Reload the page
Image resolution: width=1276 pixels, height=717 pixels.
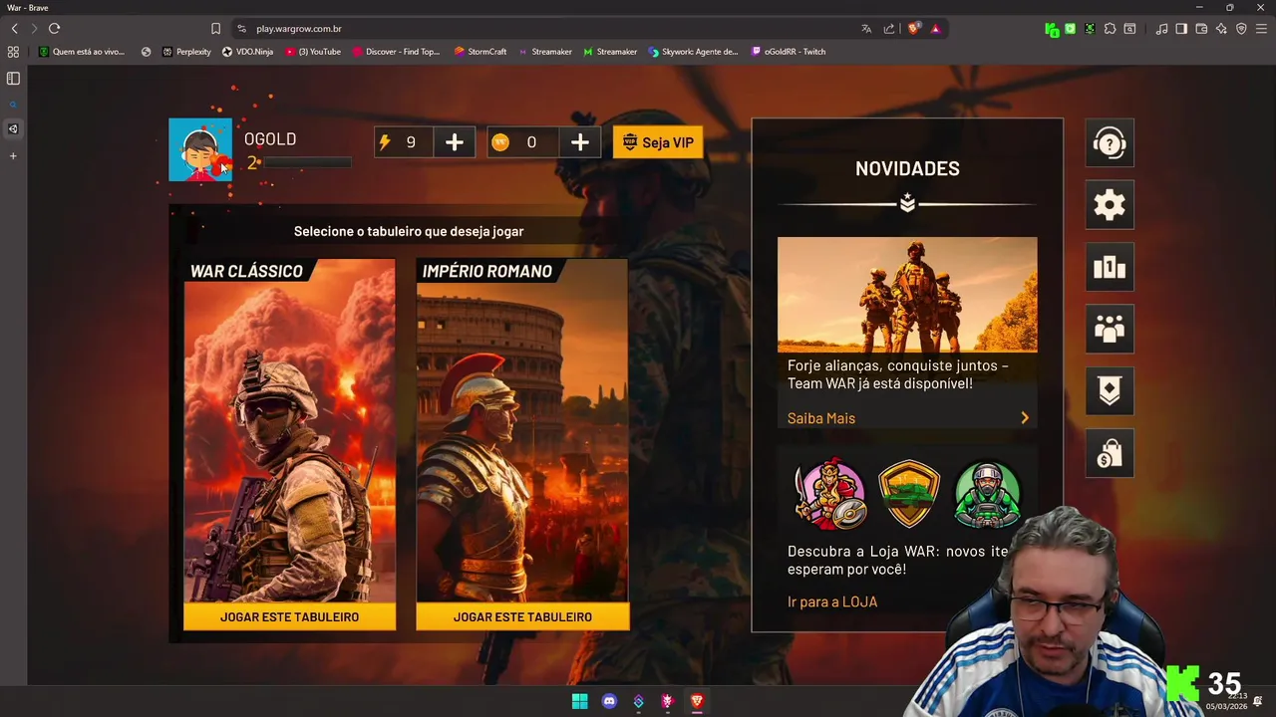(54, 29)
